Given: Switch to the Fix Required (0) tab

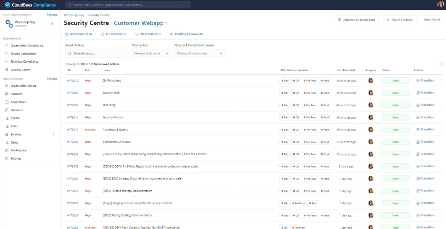Looking at the screenshot, I should (114, 34).
